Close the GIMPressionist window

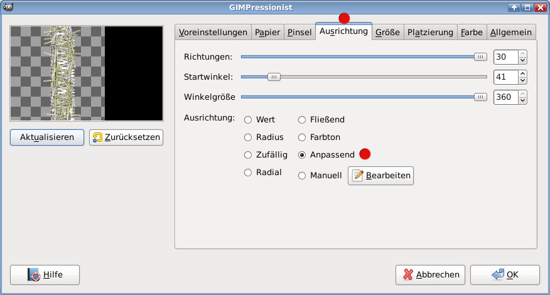541,8
